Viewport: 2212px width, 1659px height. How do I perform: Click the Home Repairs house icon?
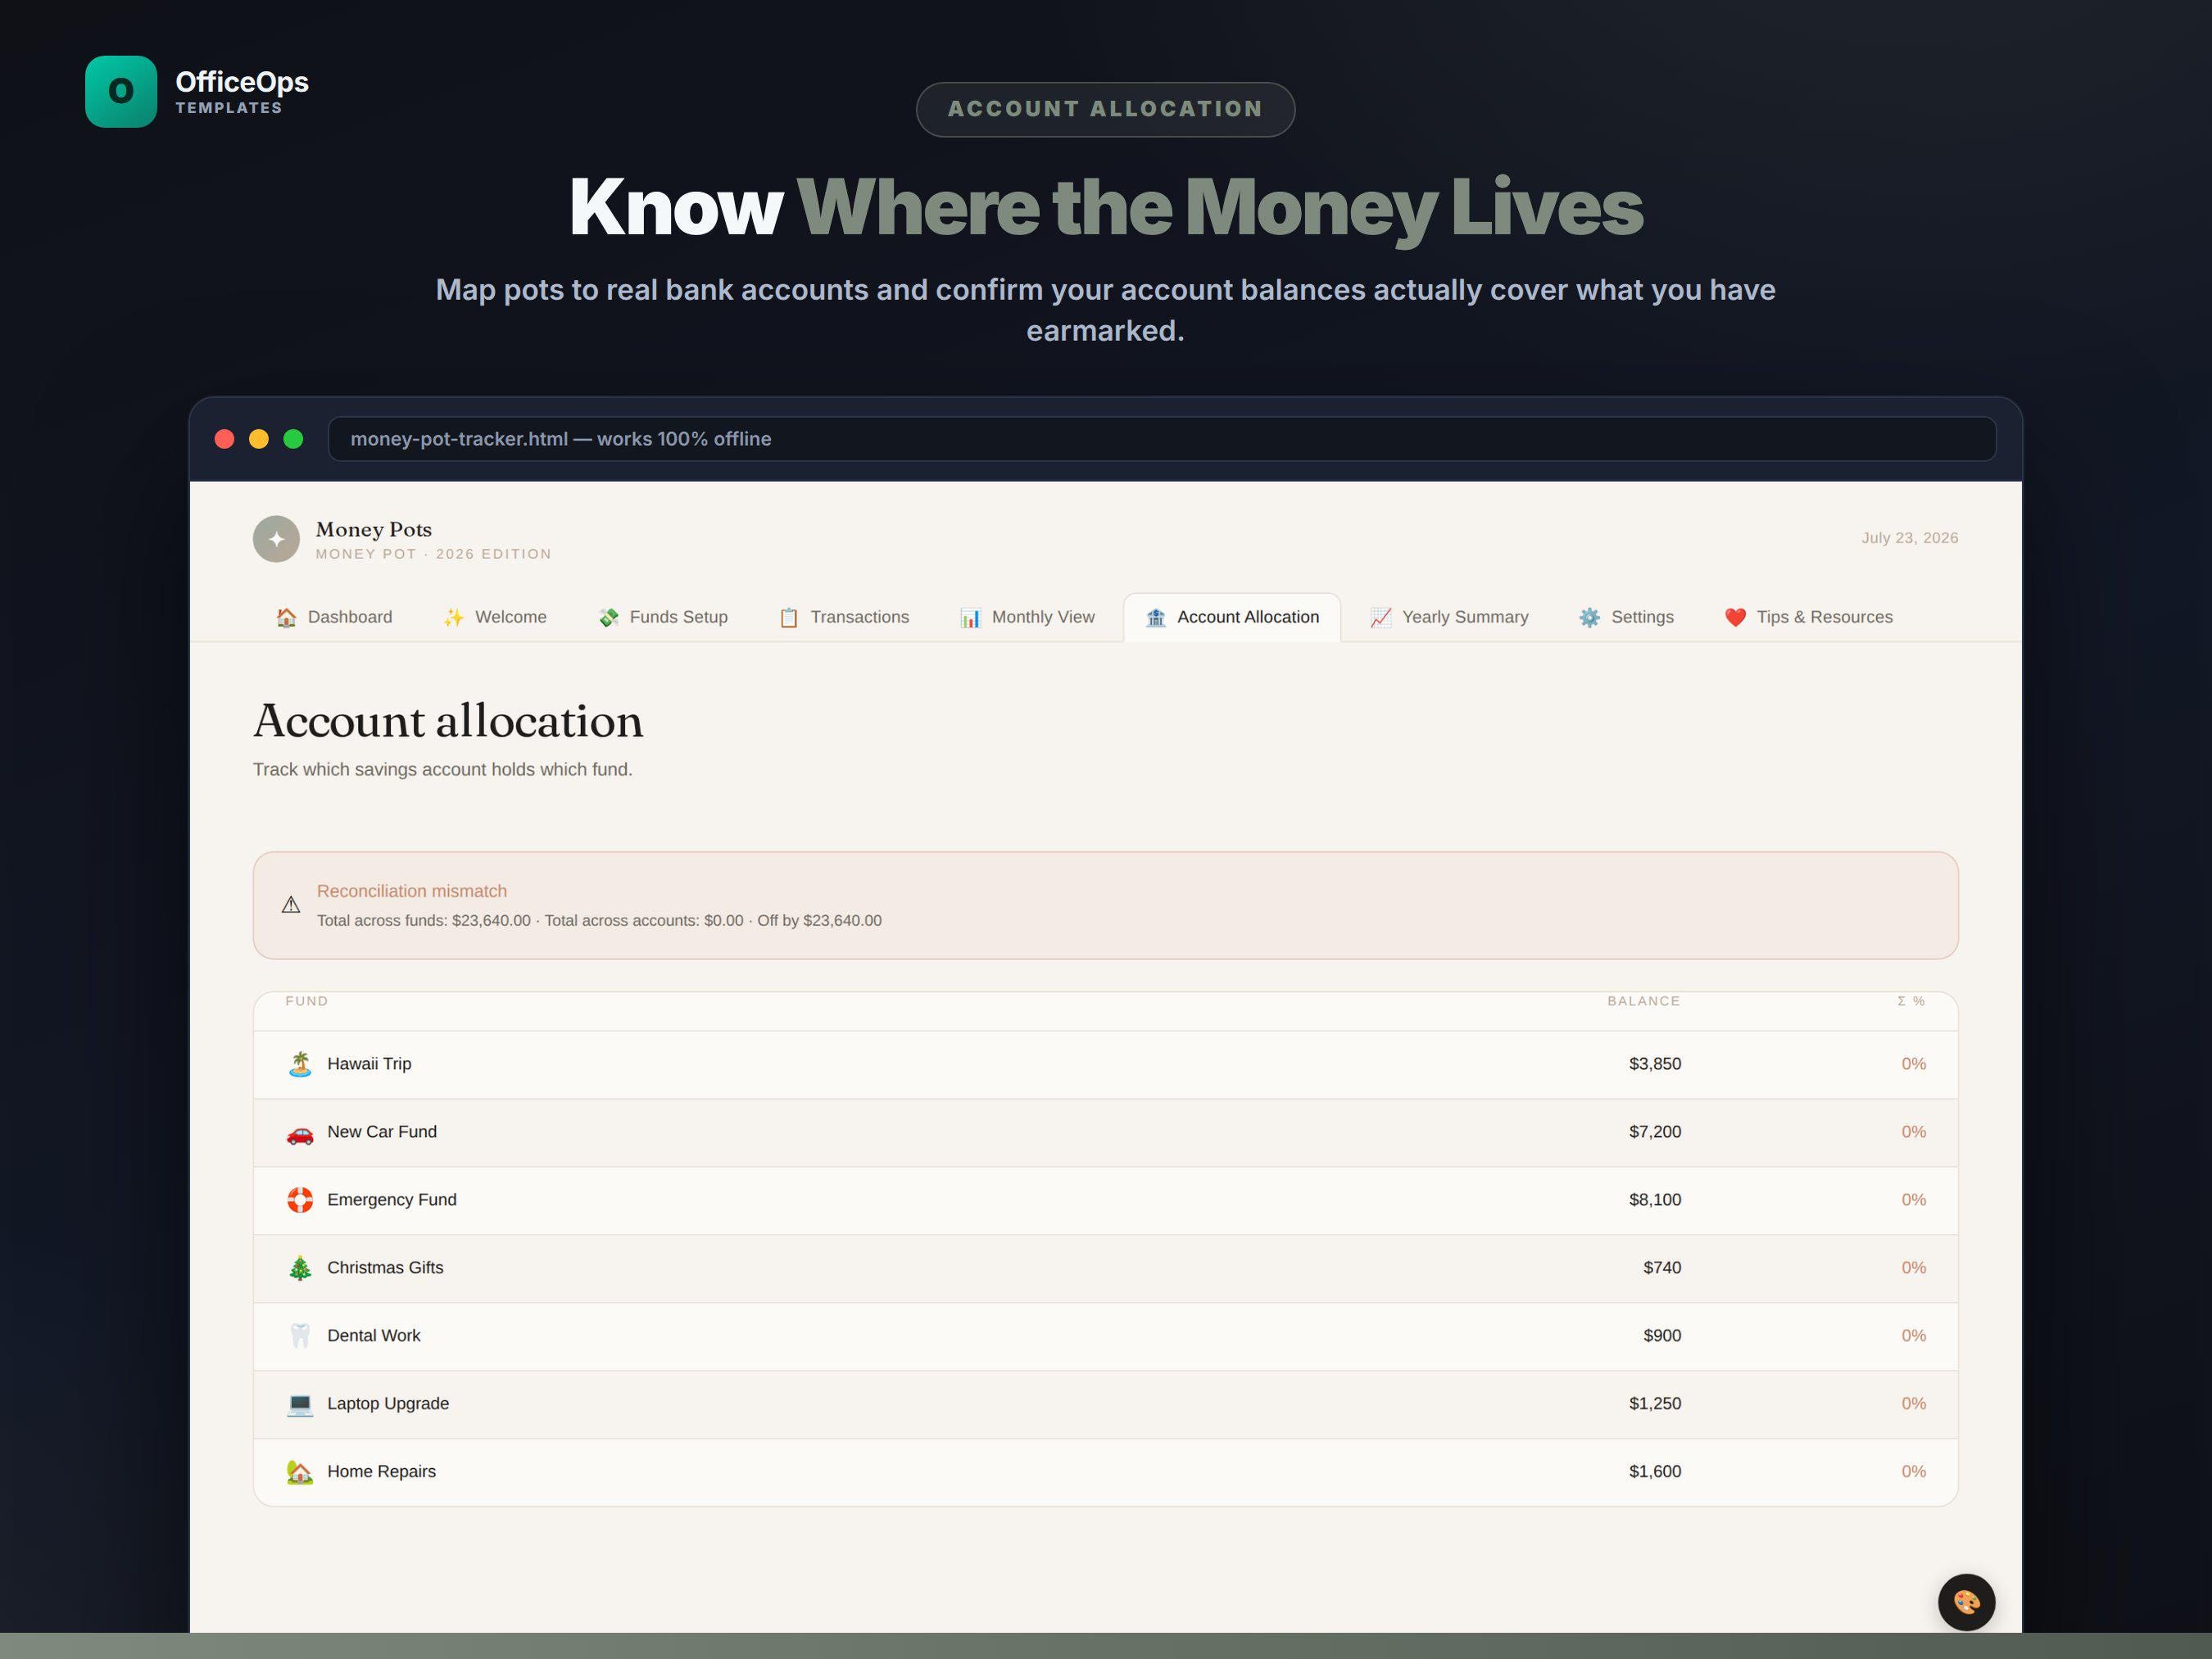[300, 1472]
